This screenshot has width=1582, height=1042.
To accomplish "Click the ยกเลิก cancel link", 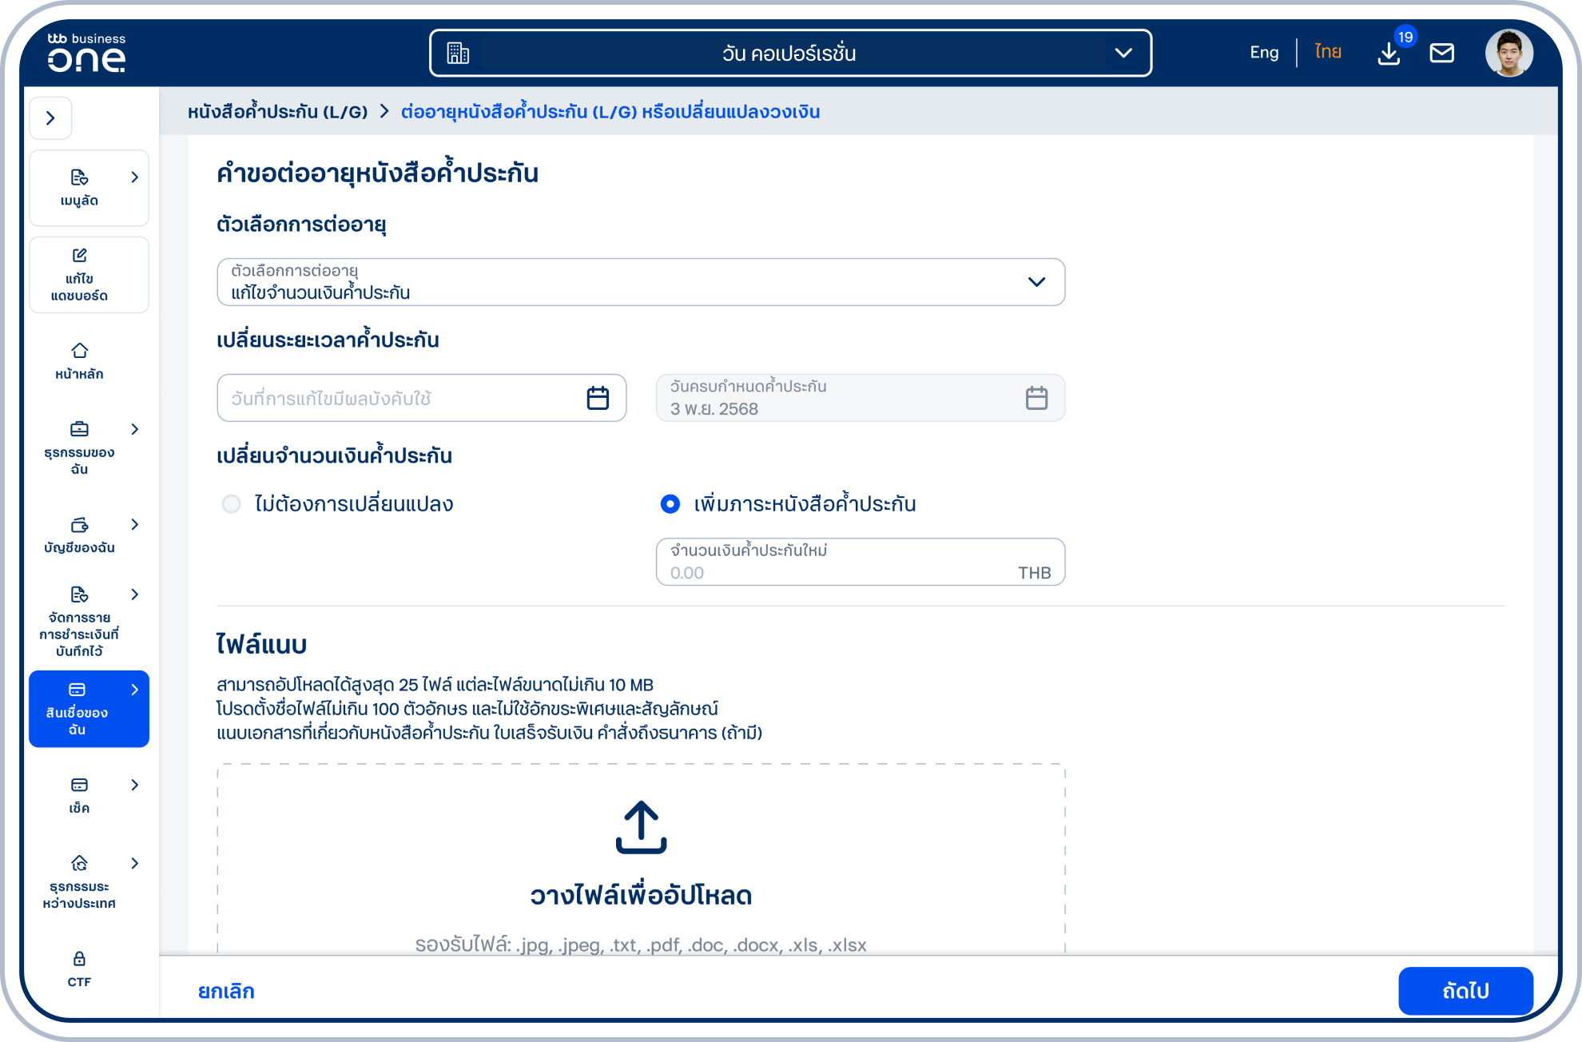I will point(226,991).
